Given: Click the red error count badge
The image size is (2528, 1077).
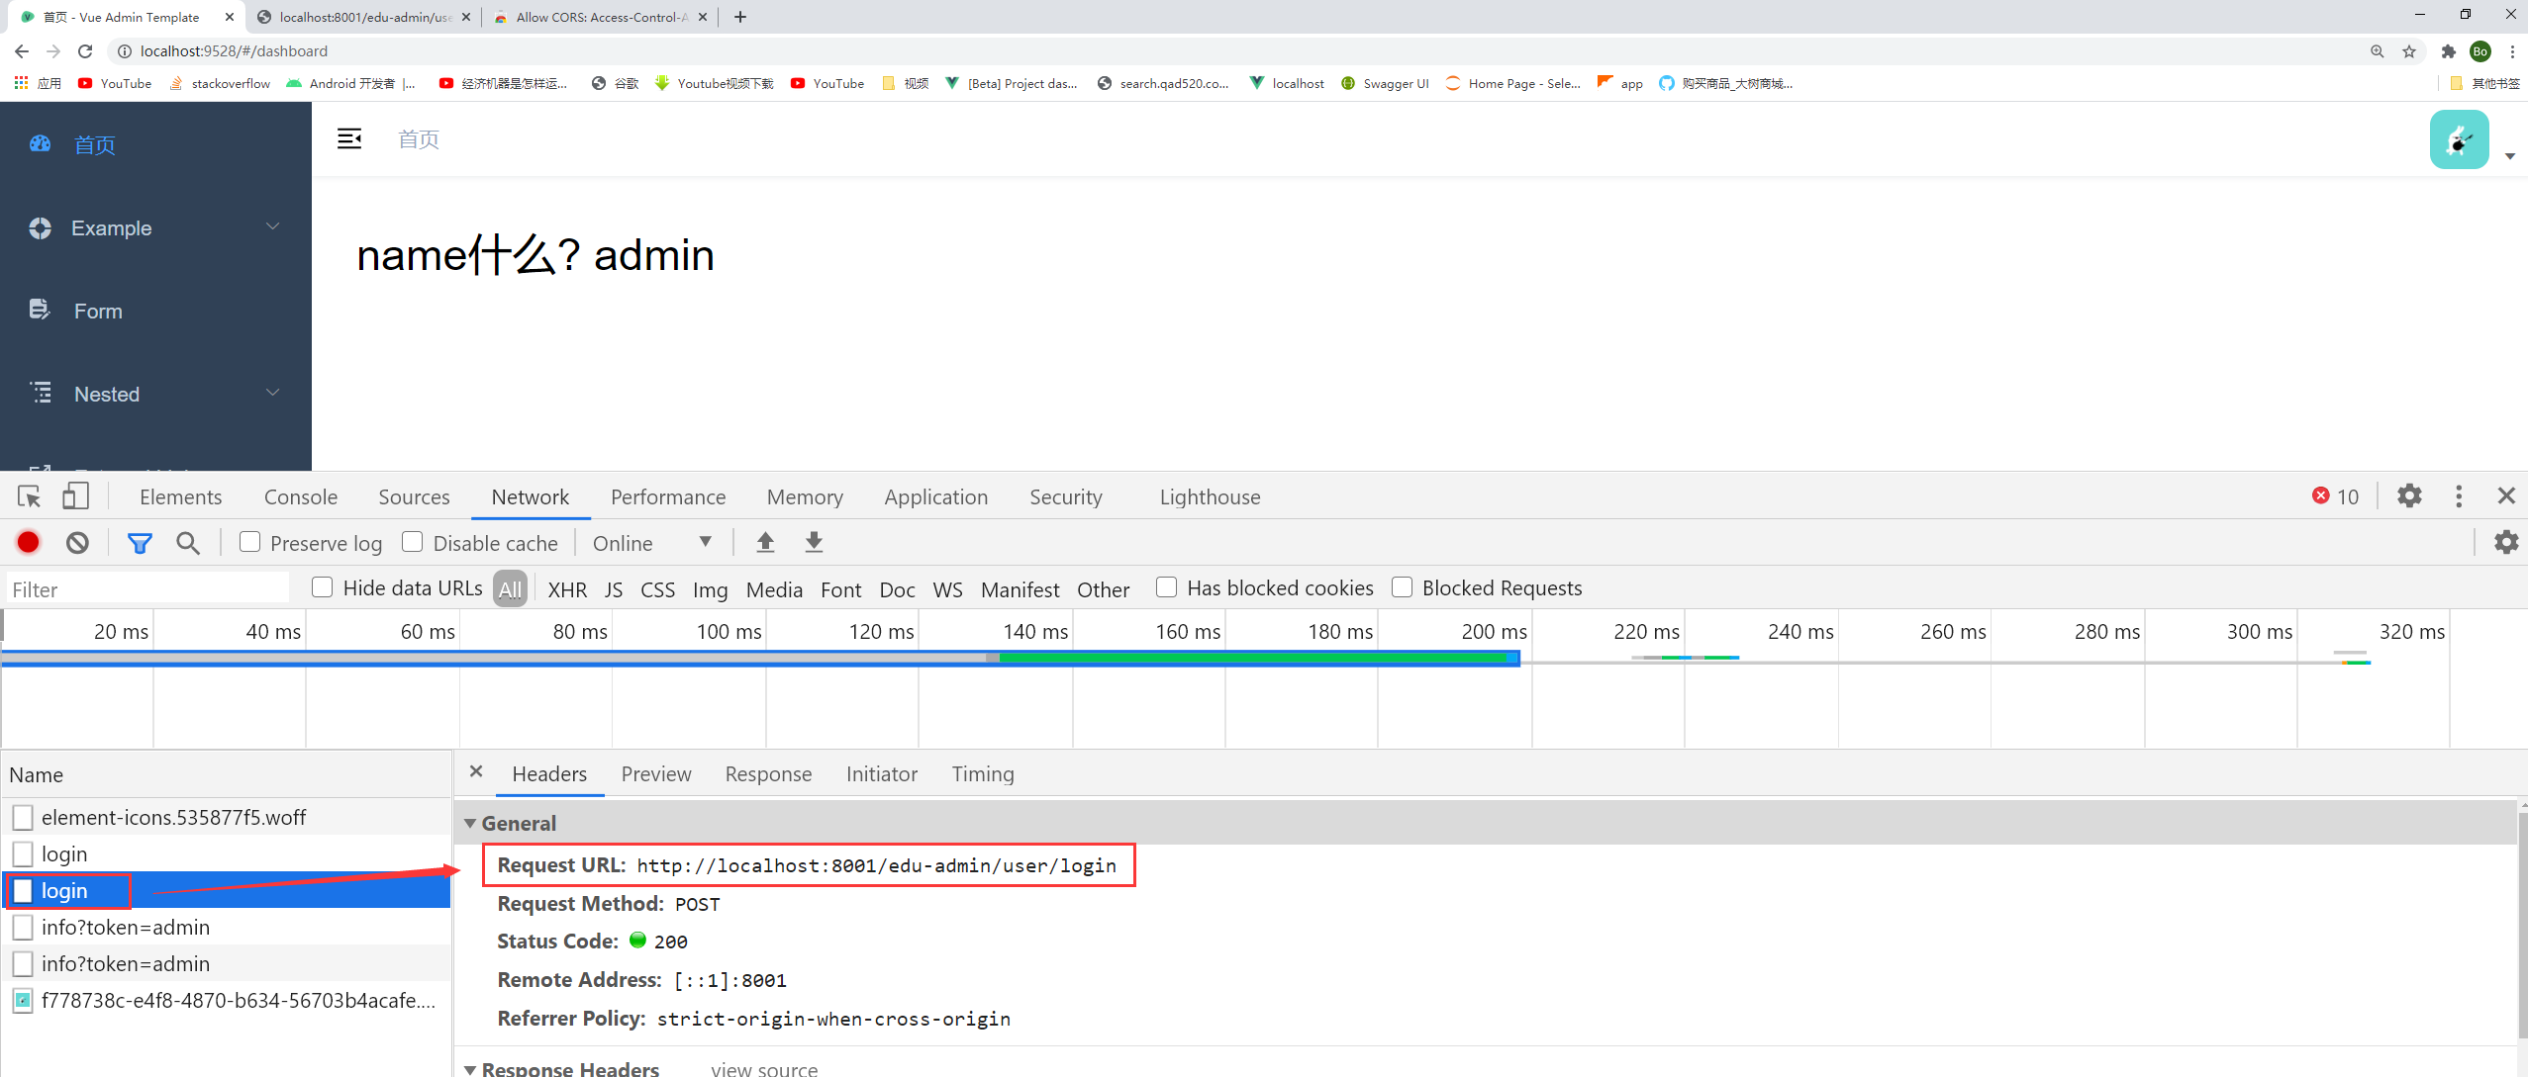Looking at the screenshot, I should click(x=2335, y=496).
